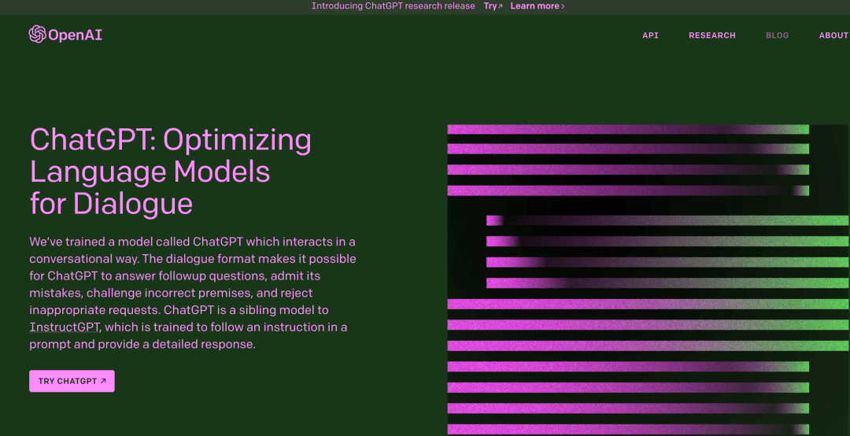
Task: Click the paragraph starting 'We've trained a model'
Action: click(193, 293)
